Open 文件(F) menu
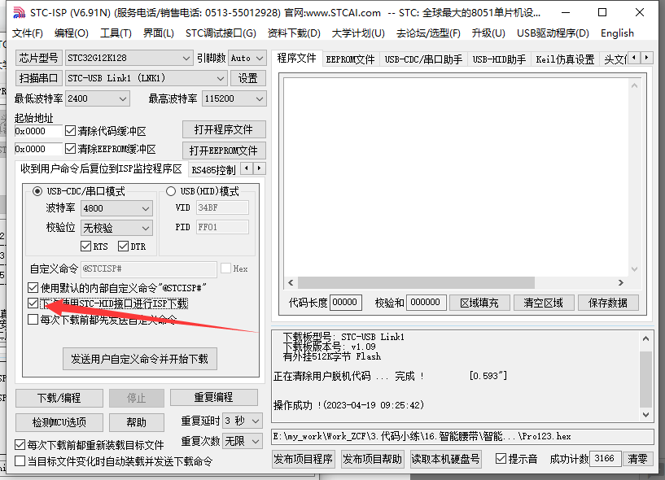665x480 pixels. point(28,33)
